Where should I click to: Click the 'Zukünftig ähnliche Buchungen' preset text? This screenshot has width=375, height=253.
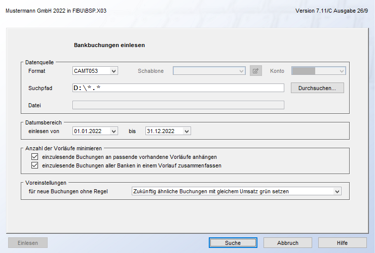point(214,191)
